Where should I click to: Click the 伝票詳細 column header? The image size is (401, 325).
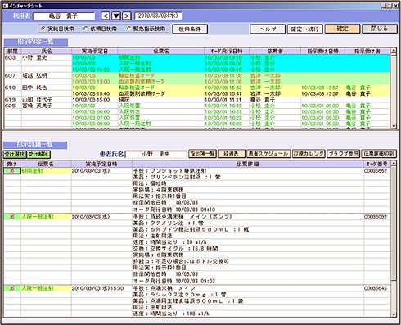(248, 164)
